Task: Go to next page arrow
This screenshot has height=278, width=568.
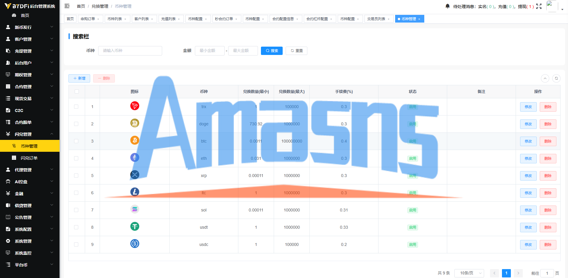Action: click(x=518, y=273)
